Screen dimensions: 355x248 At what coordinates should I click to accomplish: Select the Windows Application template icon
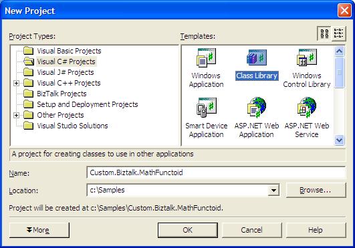(x=206, y=57)
